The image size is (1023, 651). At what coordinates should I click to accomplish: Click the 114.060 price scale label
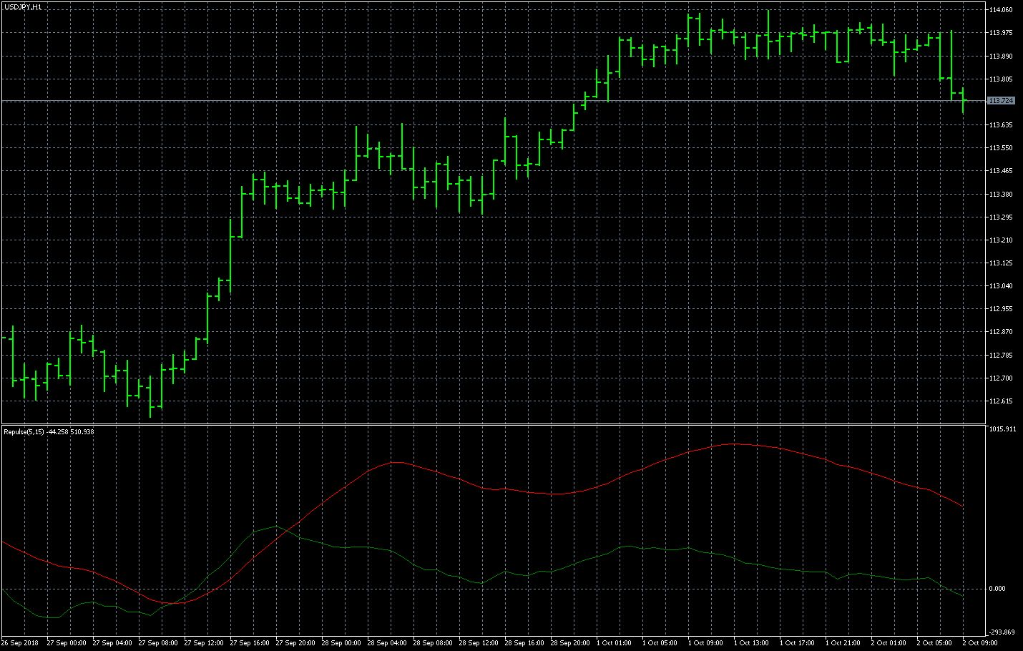tap(1001, 10)
